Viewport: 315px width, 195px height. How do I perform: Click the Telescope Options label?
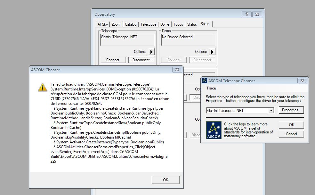pyautogui.click(x=140, y=52)
